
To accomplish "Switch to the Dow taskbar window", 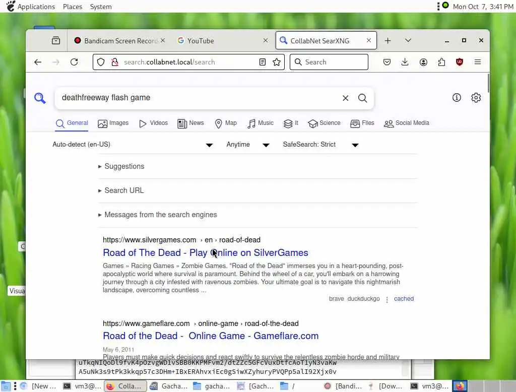I will click(x=386, y=386).
